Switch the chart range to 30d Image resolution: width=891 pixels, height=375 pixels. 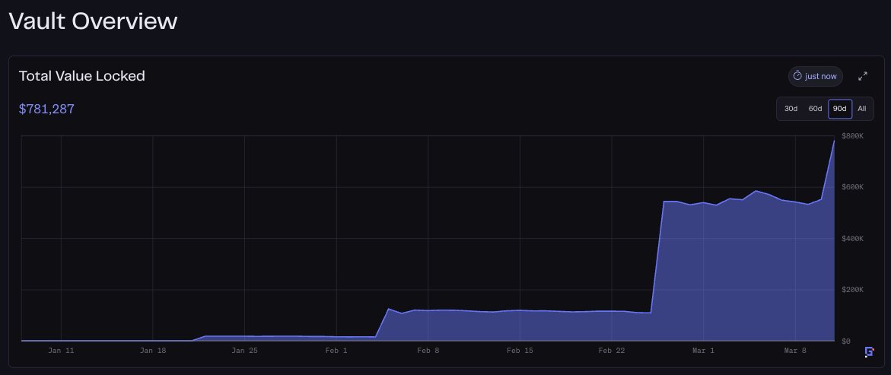click(x=791, y=109)
